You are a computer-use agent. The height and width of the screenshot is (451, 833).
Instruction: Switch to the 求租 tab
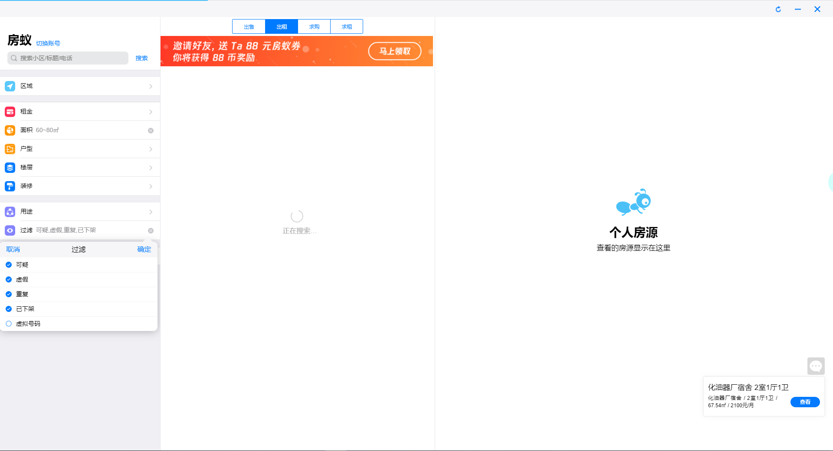coord(347,27)
